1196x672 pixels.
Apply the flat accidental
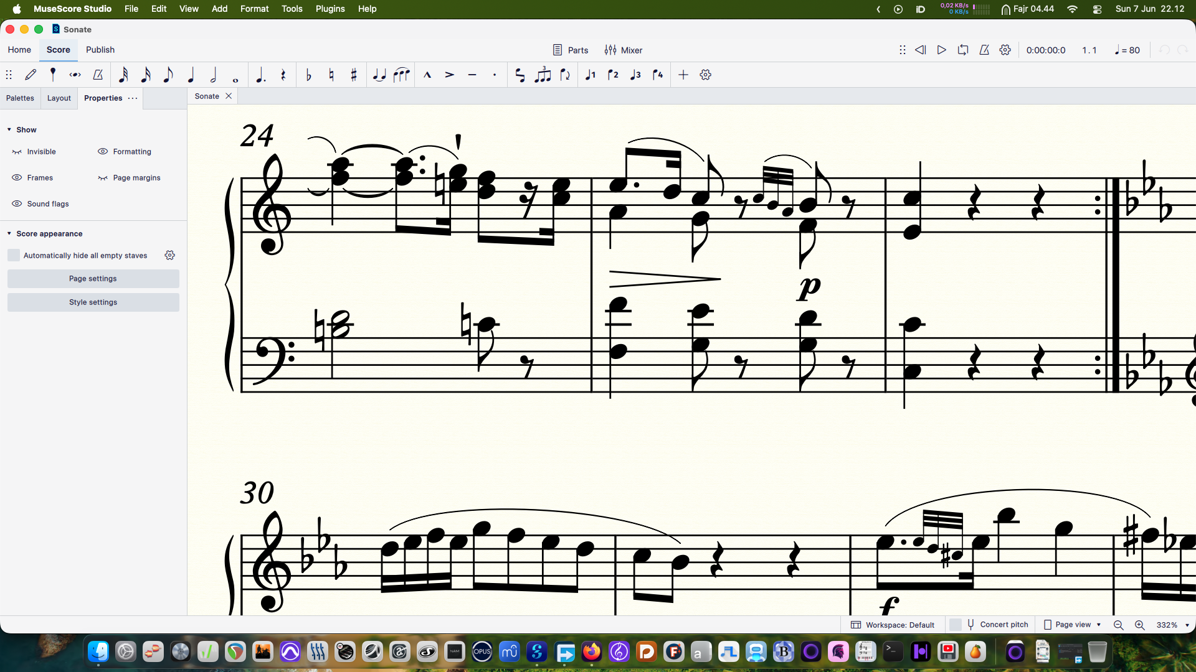(309, 75)
